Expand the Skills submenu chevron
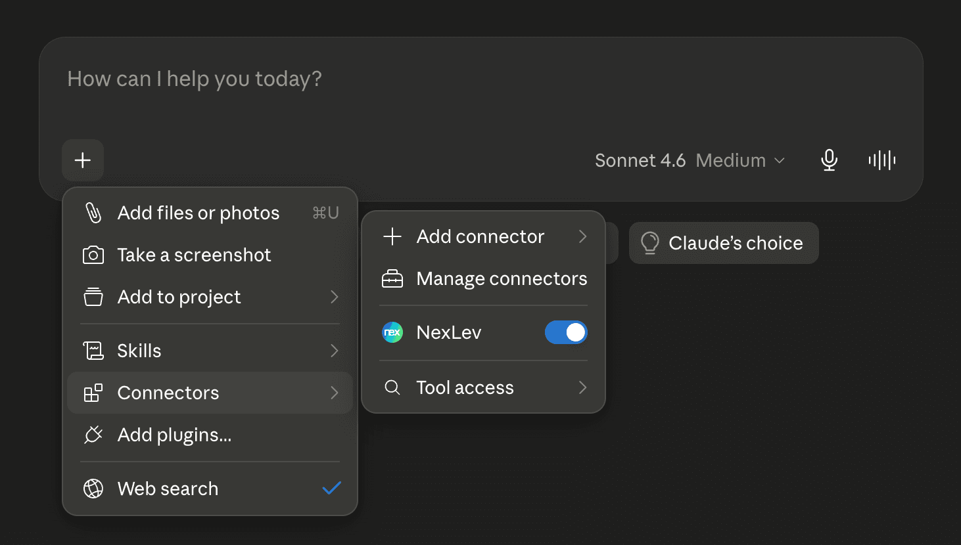This screenshot has height=545, width=961. click(x=334, y=351)
